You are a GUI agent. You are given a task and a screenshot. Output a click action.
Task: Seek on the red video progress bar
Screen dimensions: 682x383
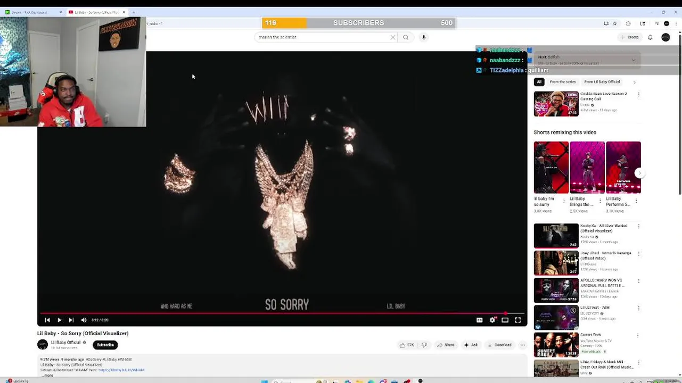(x=282, y=313)
